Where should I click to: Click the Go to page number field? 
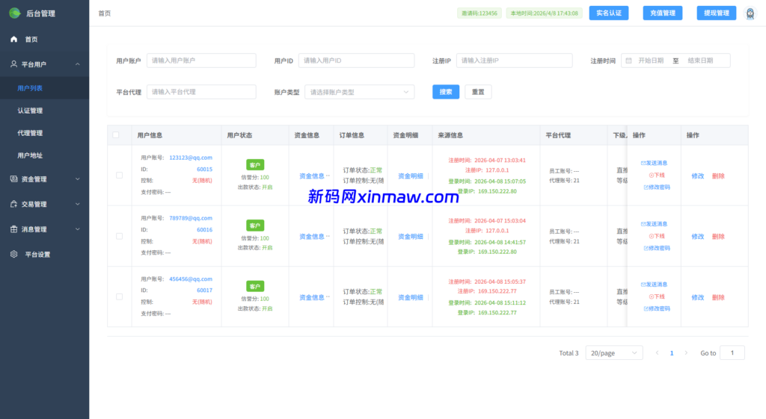tap(732, 353)
